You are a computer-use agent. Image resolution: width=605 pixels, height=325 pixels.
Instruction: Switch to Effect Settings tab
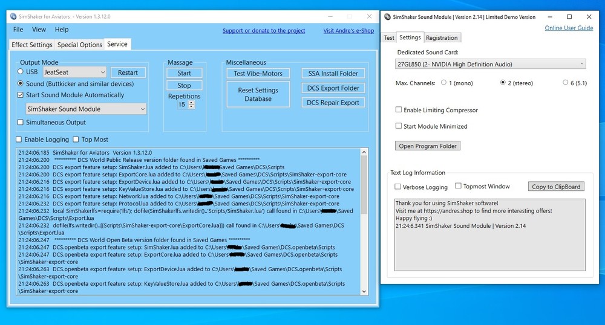point(31,45)
